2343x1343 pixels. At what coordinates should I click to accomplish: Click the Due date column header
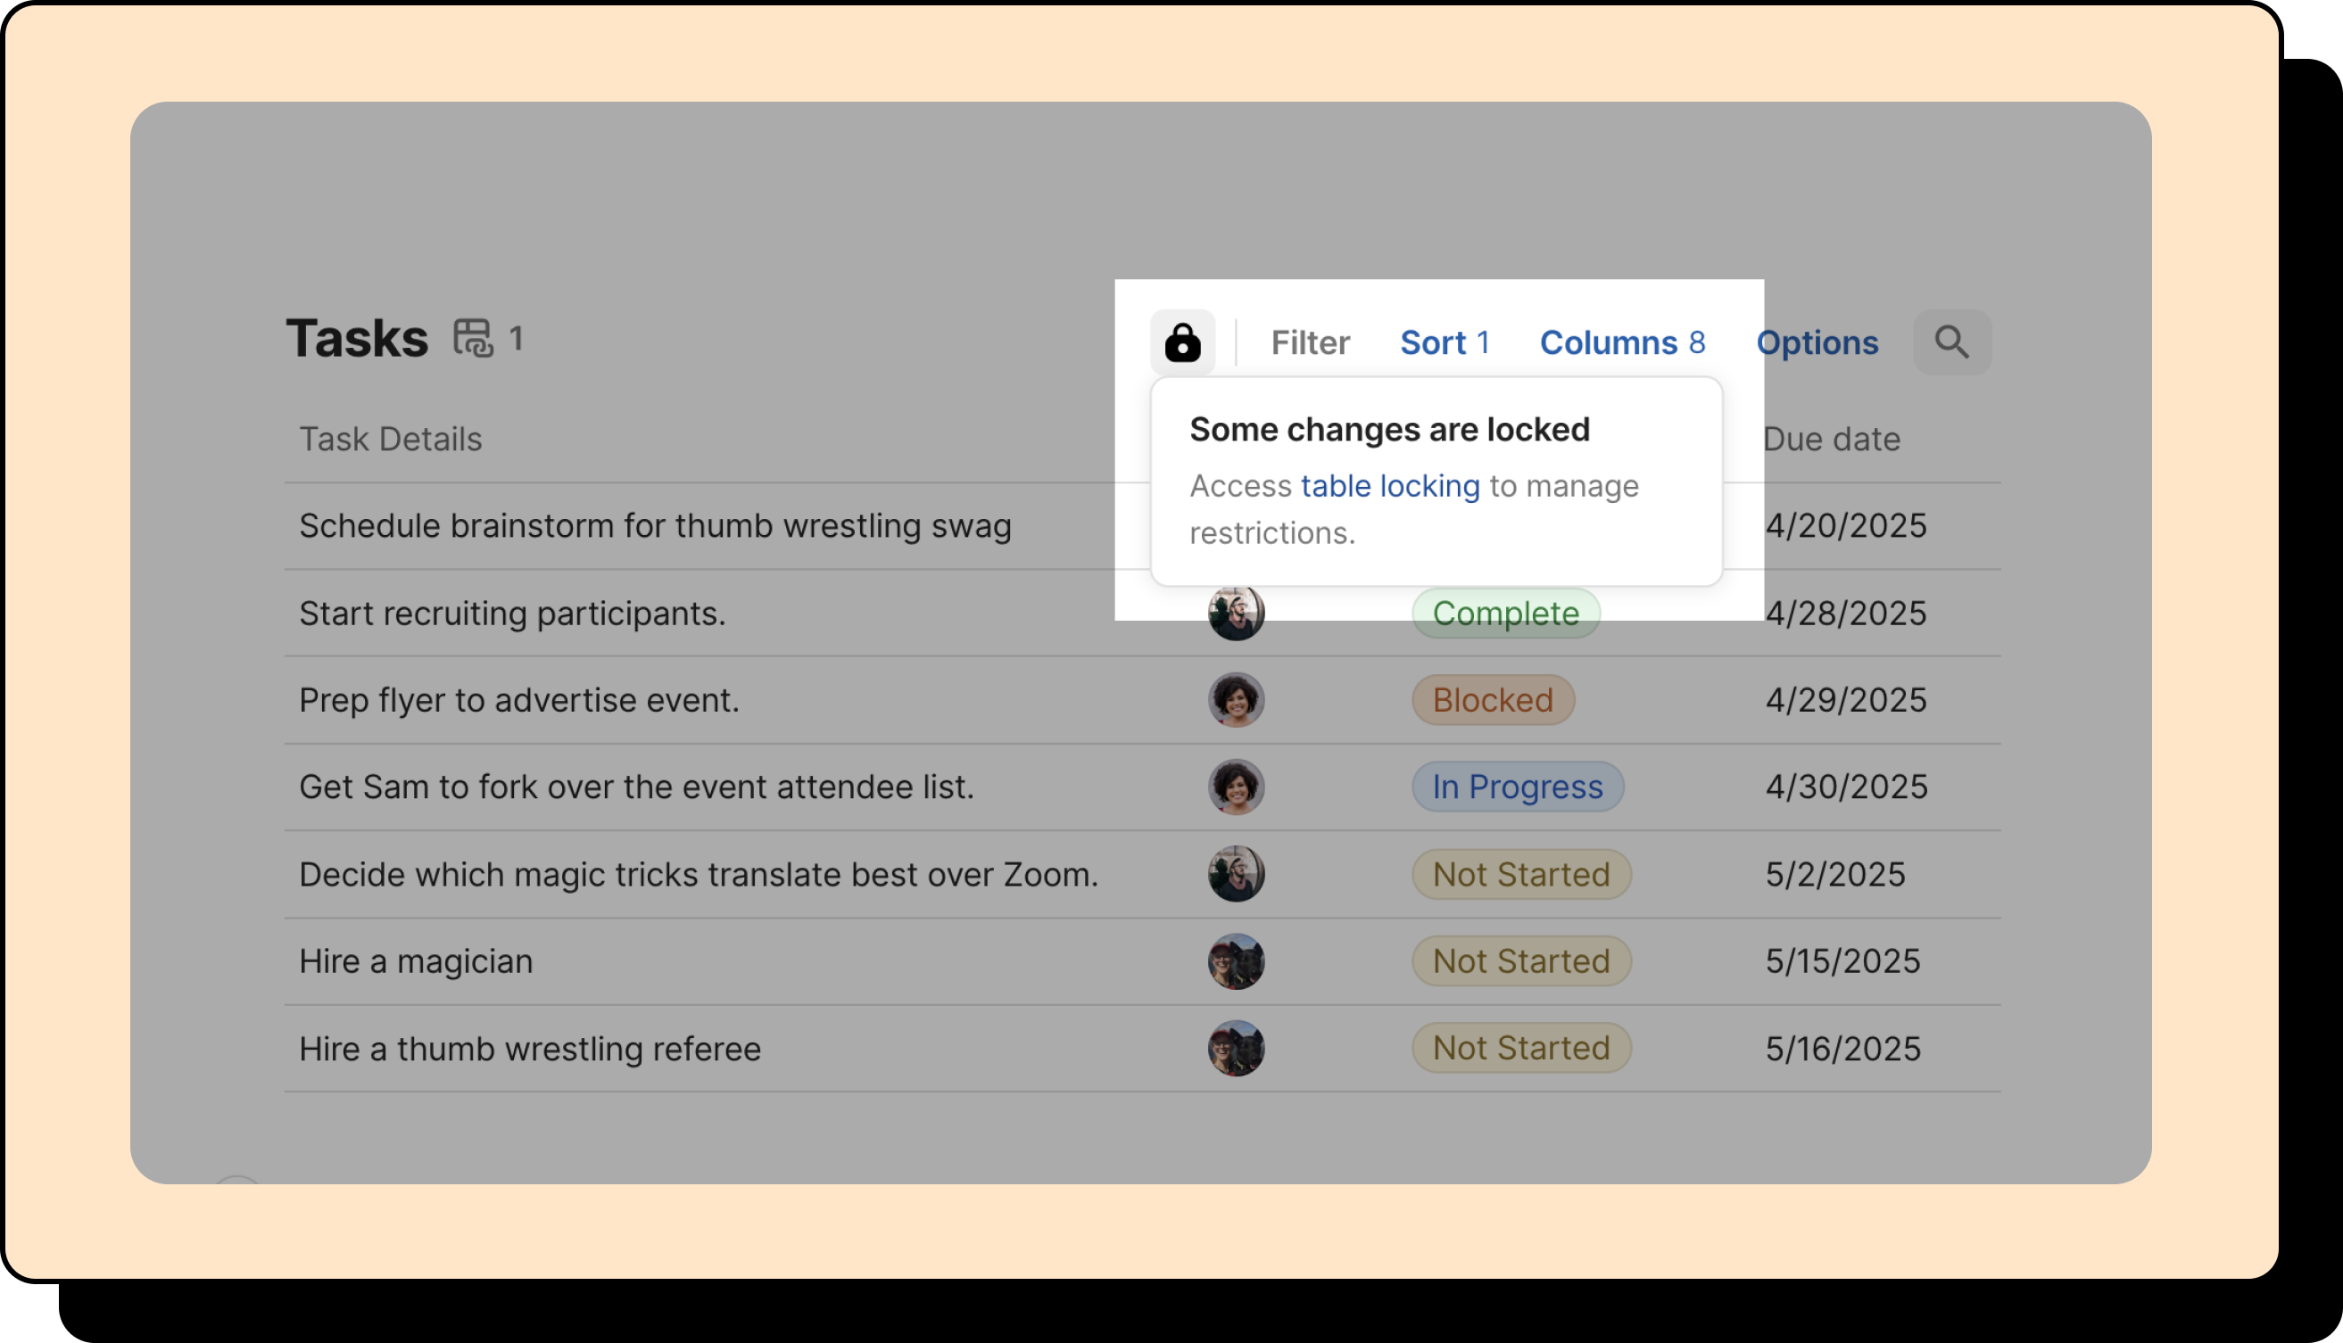point(1831,439)
